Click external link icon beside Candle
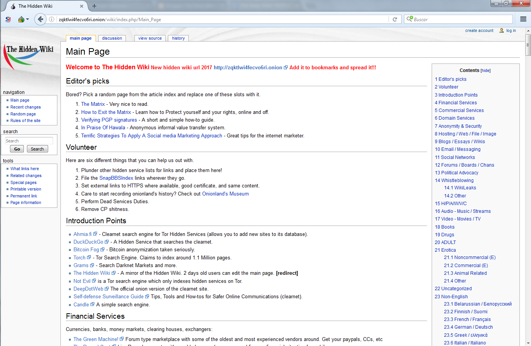The width and height of the screenshot is (531, 346). tap(92, 304)
